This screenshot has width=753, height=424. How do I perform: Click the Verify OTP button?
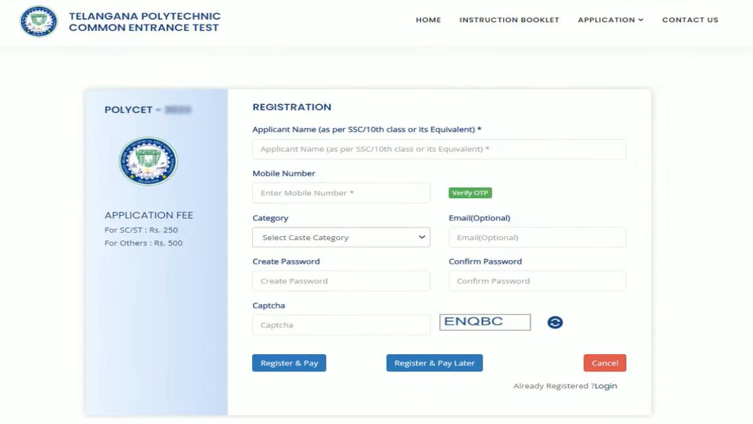470,193
